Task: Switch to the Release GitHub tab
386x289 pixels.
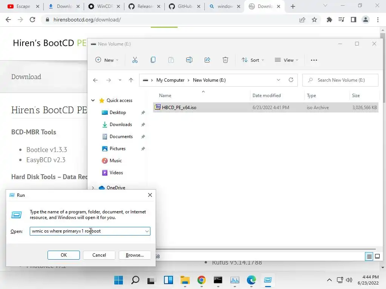Action: pyautogui.click(x=144, y=6)
